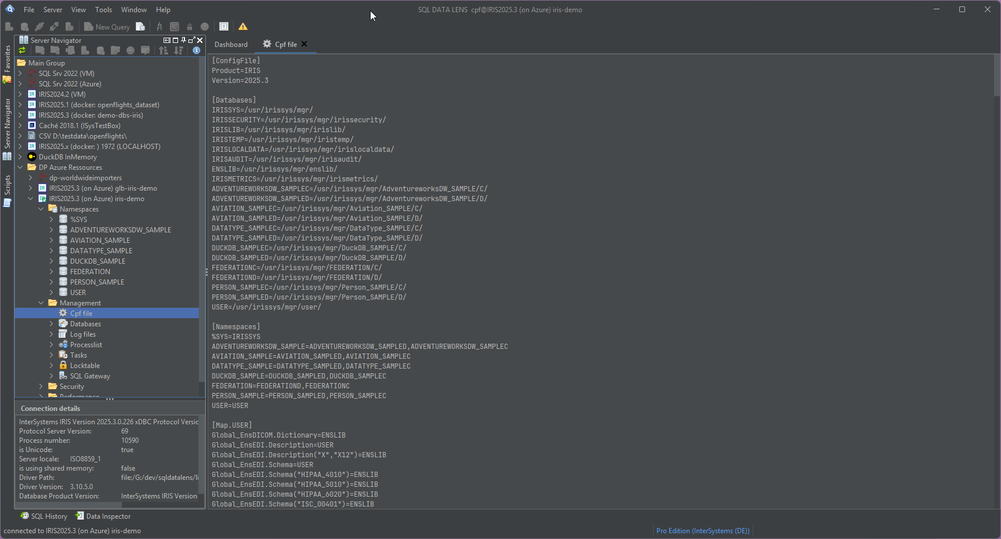Click Pro Edition (InterSystems (DE)) link
The image size is (1001, 539).
[x=703, y=531]
